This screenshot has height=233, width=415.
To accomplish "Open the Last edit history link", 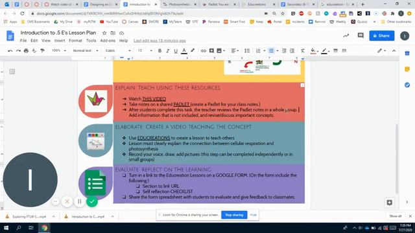I will click(160, 41).
